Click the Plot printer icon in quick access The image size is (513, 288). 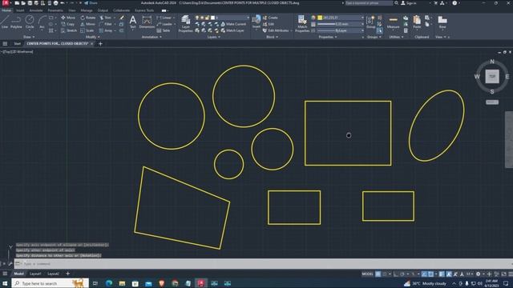pos(55,3)
